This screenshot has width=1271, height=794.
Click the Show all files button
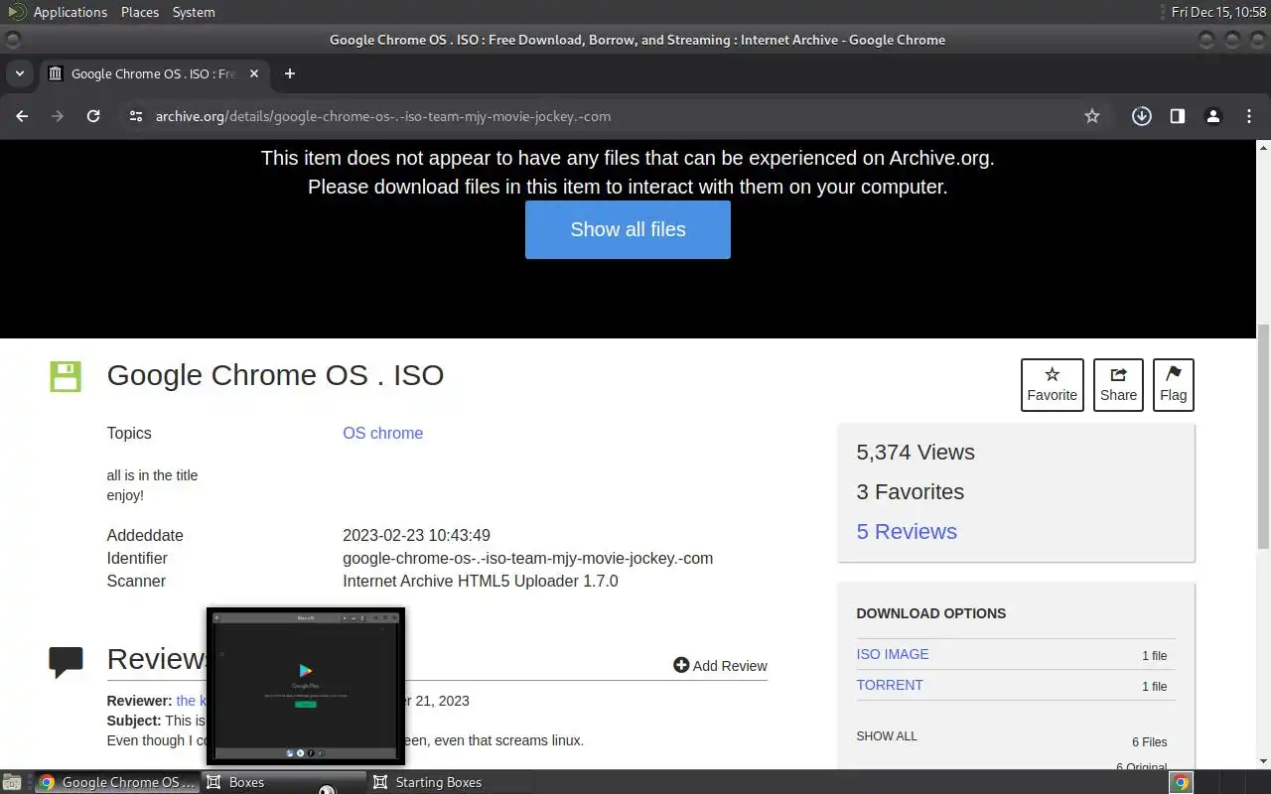(x=628, y=229)
